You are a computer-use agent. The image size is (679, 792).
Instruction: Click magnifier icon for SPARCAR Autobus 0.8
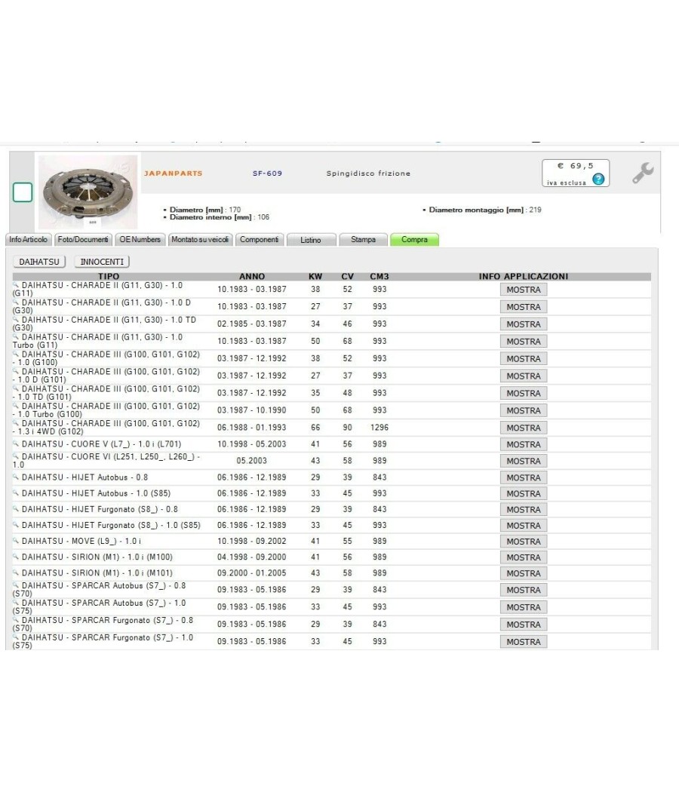(16, 585)
